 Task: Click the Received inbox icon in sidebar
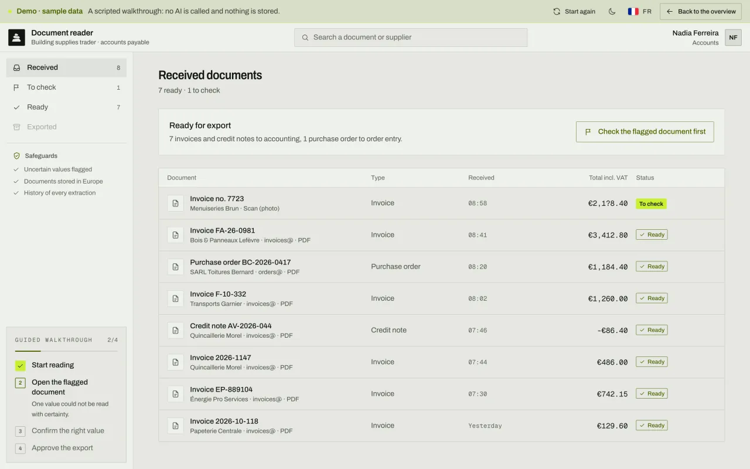[16, 67]
